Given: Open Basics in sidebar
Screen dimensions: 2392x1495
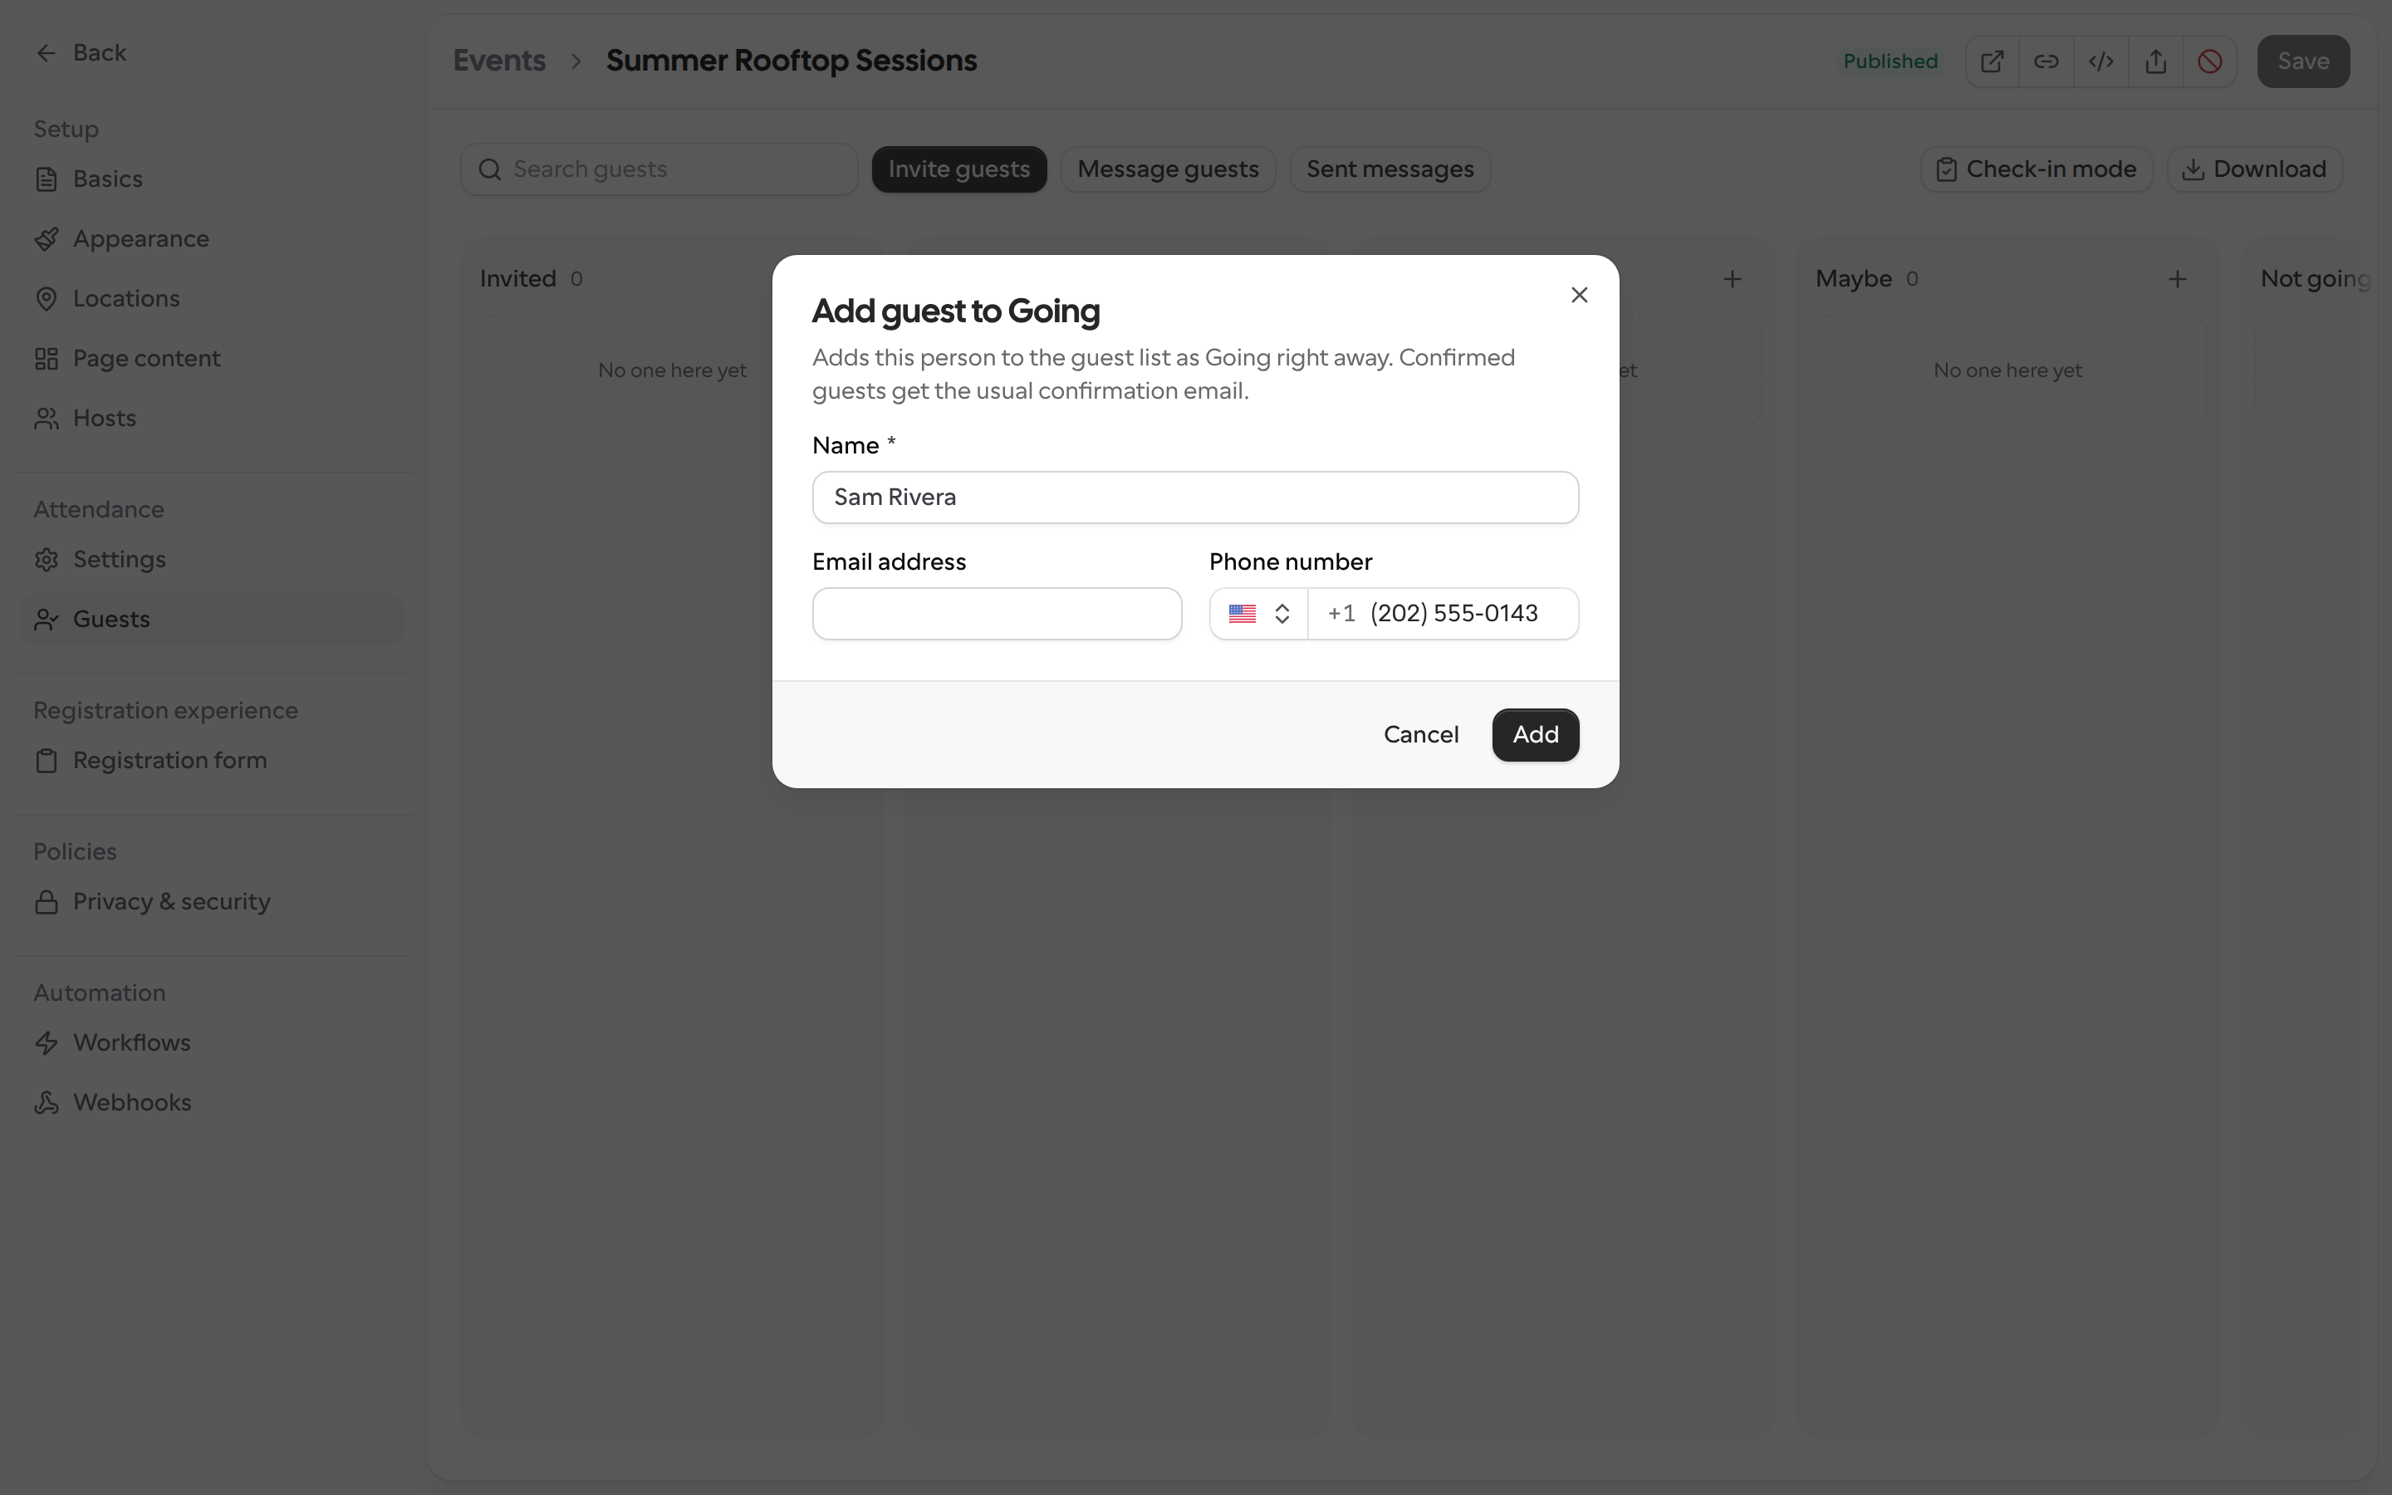Looking at the screenshot, I should point(213,179).
